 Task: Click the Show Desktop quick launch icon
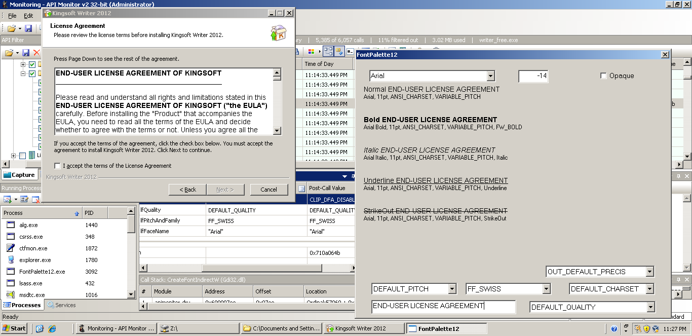coord(40,328)
